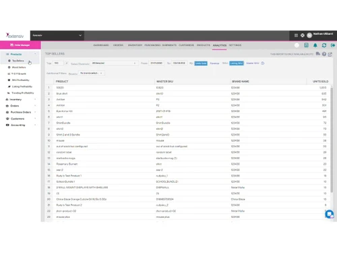The width and height of the screenshot is (337, 253).
Task: Select Y-O-Y Growth in sidebar
Action: pyautogui.click(x=19, y=74)
